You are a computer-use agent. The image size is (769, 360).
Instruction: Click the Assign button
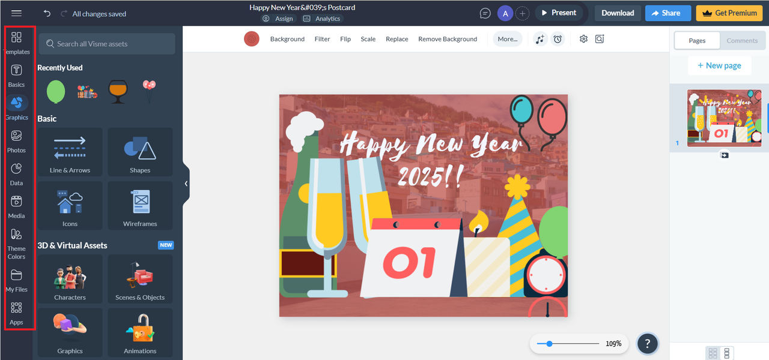(x=278, y=19)
